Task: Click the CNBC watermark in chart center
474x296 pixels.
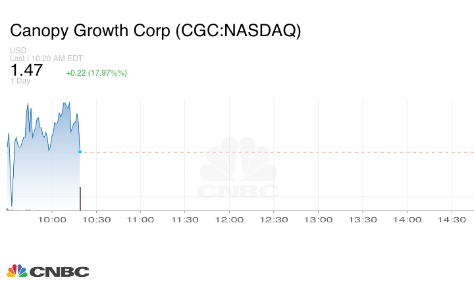Action: (x=238, y=170)
